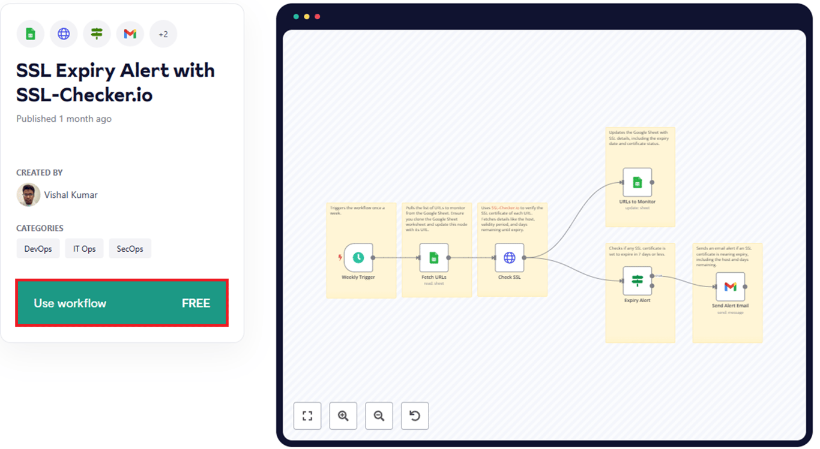820x449 pixels.
Task: Select the DevOps category tag
Action: (38, 248)
